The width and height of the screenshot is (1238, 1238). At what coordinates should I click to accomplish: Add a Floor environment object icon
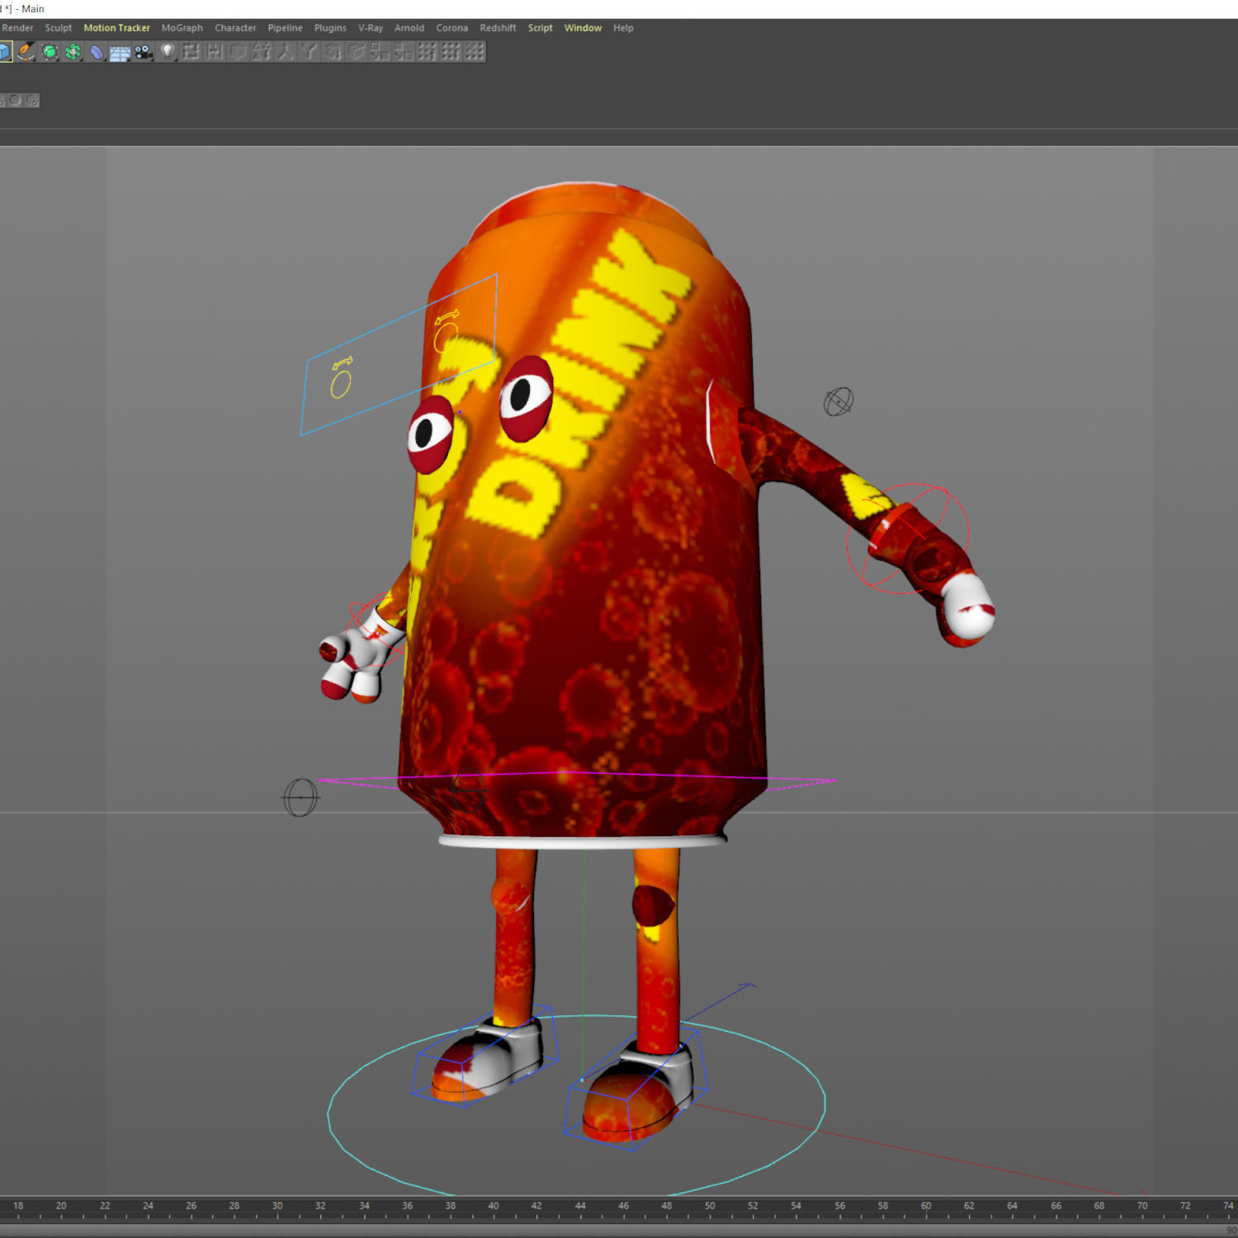pyautogui.click(x=120, y=52)
